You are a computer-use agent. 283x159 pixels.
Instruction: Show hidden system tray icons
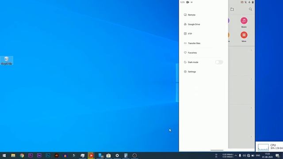coord(236,155)
